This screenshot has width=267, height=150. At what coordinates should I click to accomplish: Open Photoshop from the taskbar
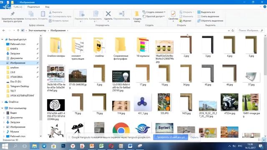63,146
